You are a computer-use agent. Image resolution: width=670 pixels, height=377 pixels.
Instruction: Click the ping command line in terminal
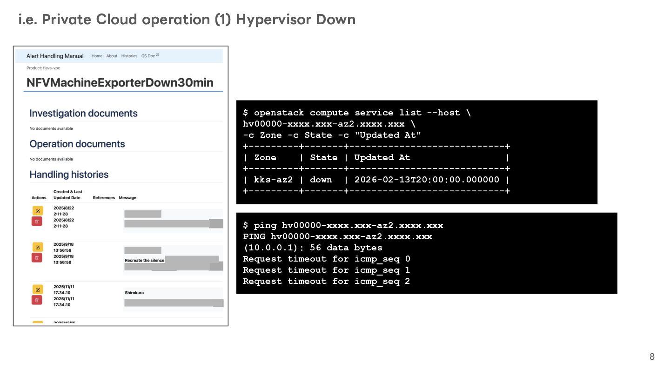click(x=343, y=225)
